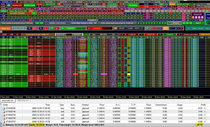The width and height of the screenshot is (210, 127).
Task: Toggle the orange OFF button
Action: tap(166, 28)
